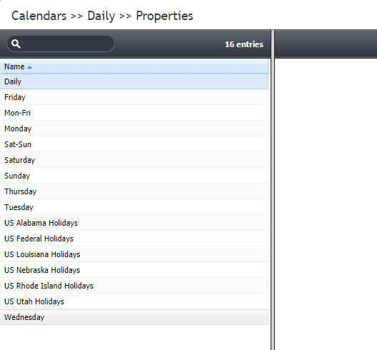The height and width of the screenshot is (350, 377).
Task: Select the Sat-Sun calendar entry
Action: [134, 144]
